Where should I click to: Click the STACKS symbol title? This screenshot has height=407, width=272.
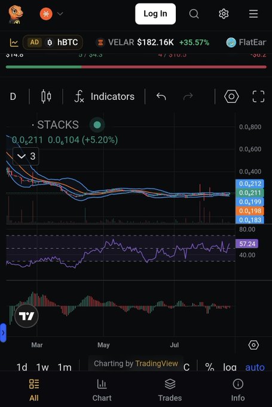[58, 125]
